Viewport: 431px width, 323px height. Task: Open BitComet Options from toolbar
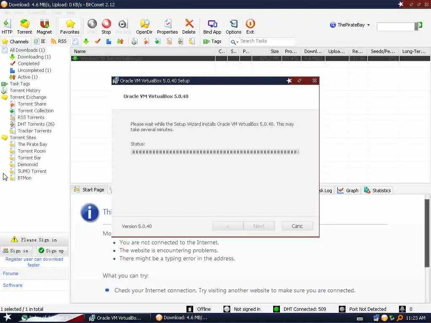click(233, 26)
